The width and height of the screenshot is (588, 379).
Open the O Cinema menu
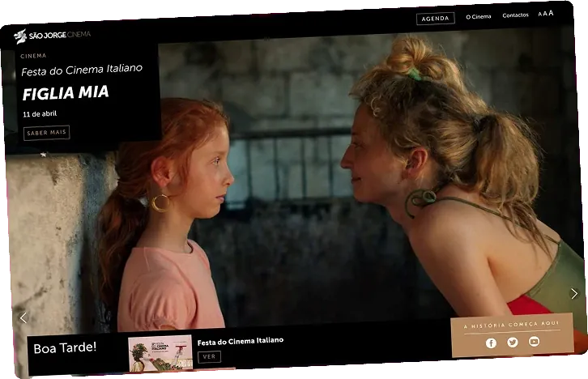(x=479, y=17)
